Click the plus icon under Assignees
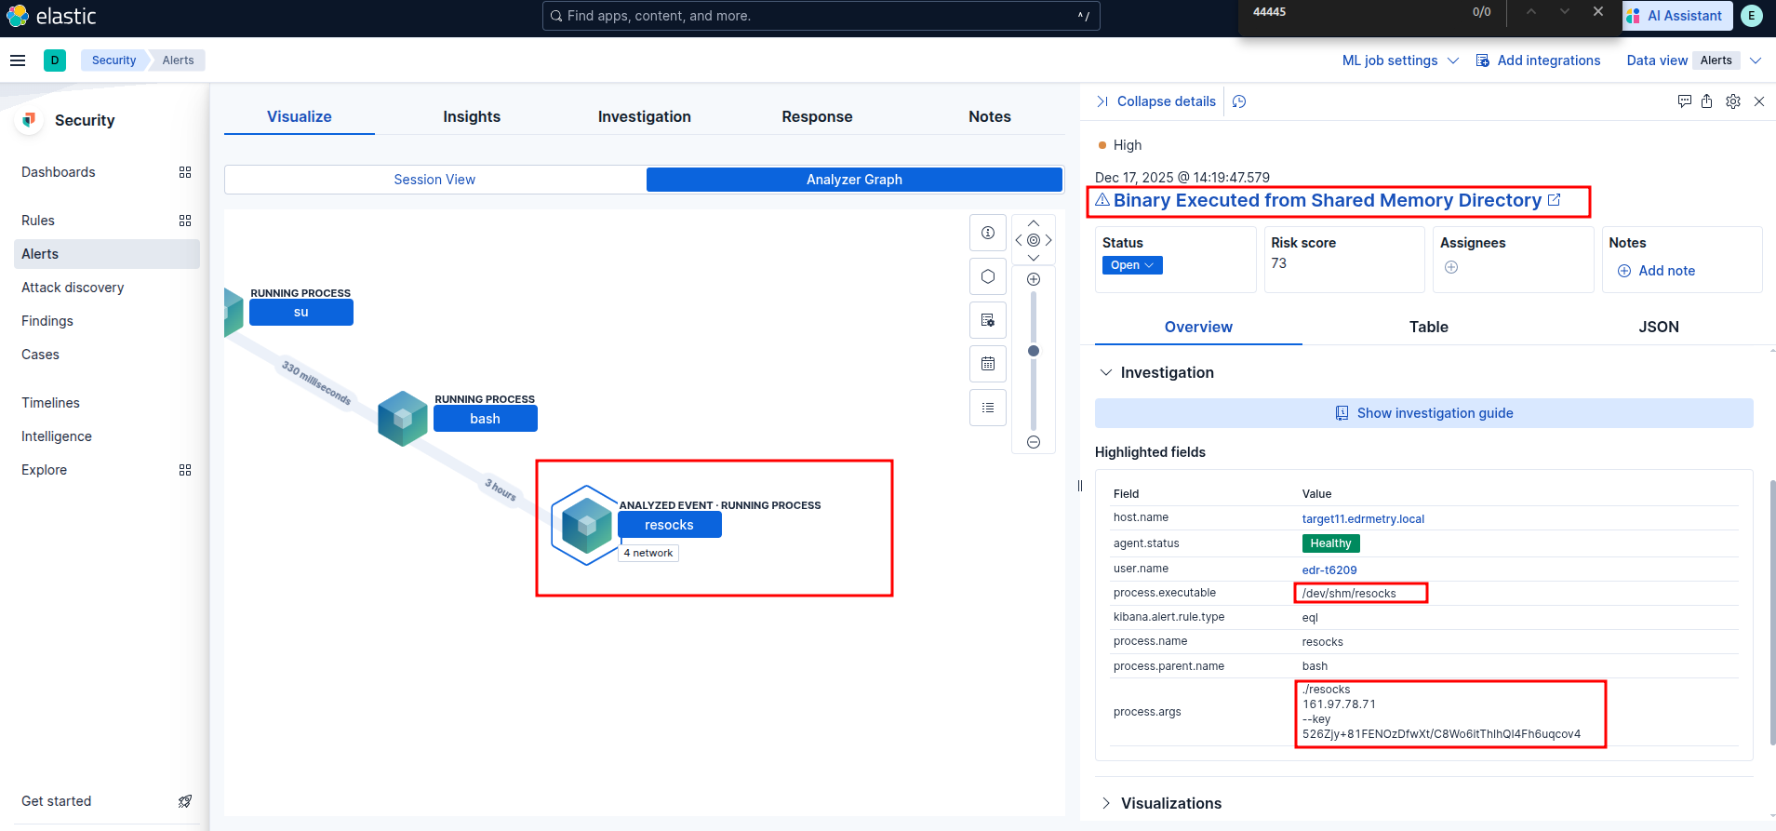This screenshot has height=831, width=1776. 1450,267
